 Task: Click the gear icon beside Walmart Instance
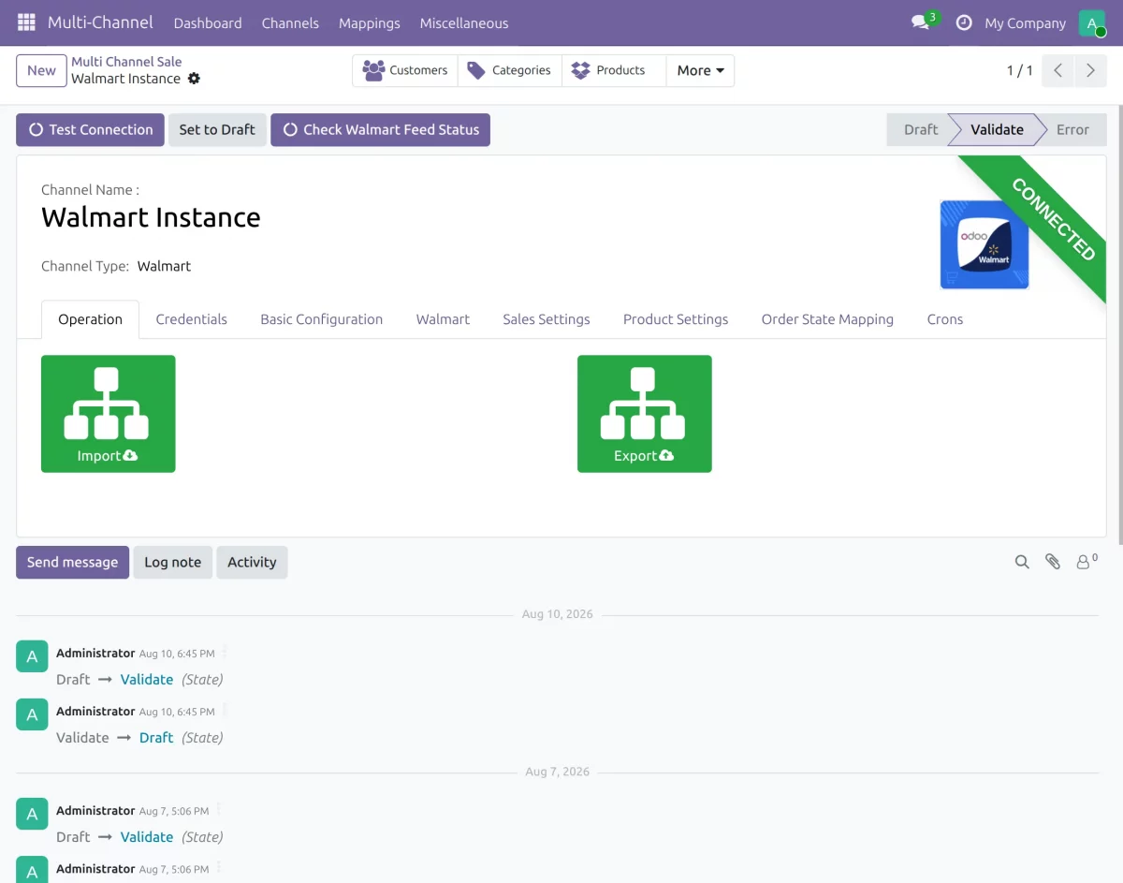click(194, 79)
